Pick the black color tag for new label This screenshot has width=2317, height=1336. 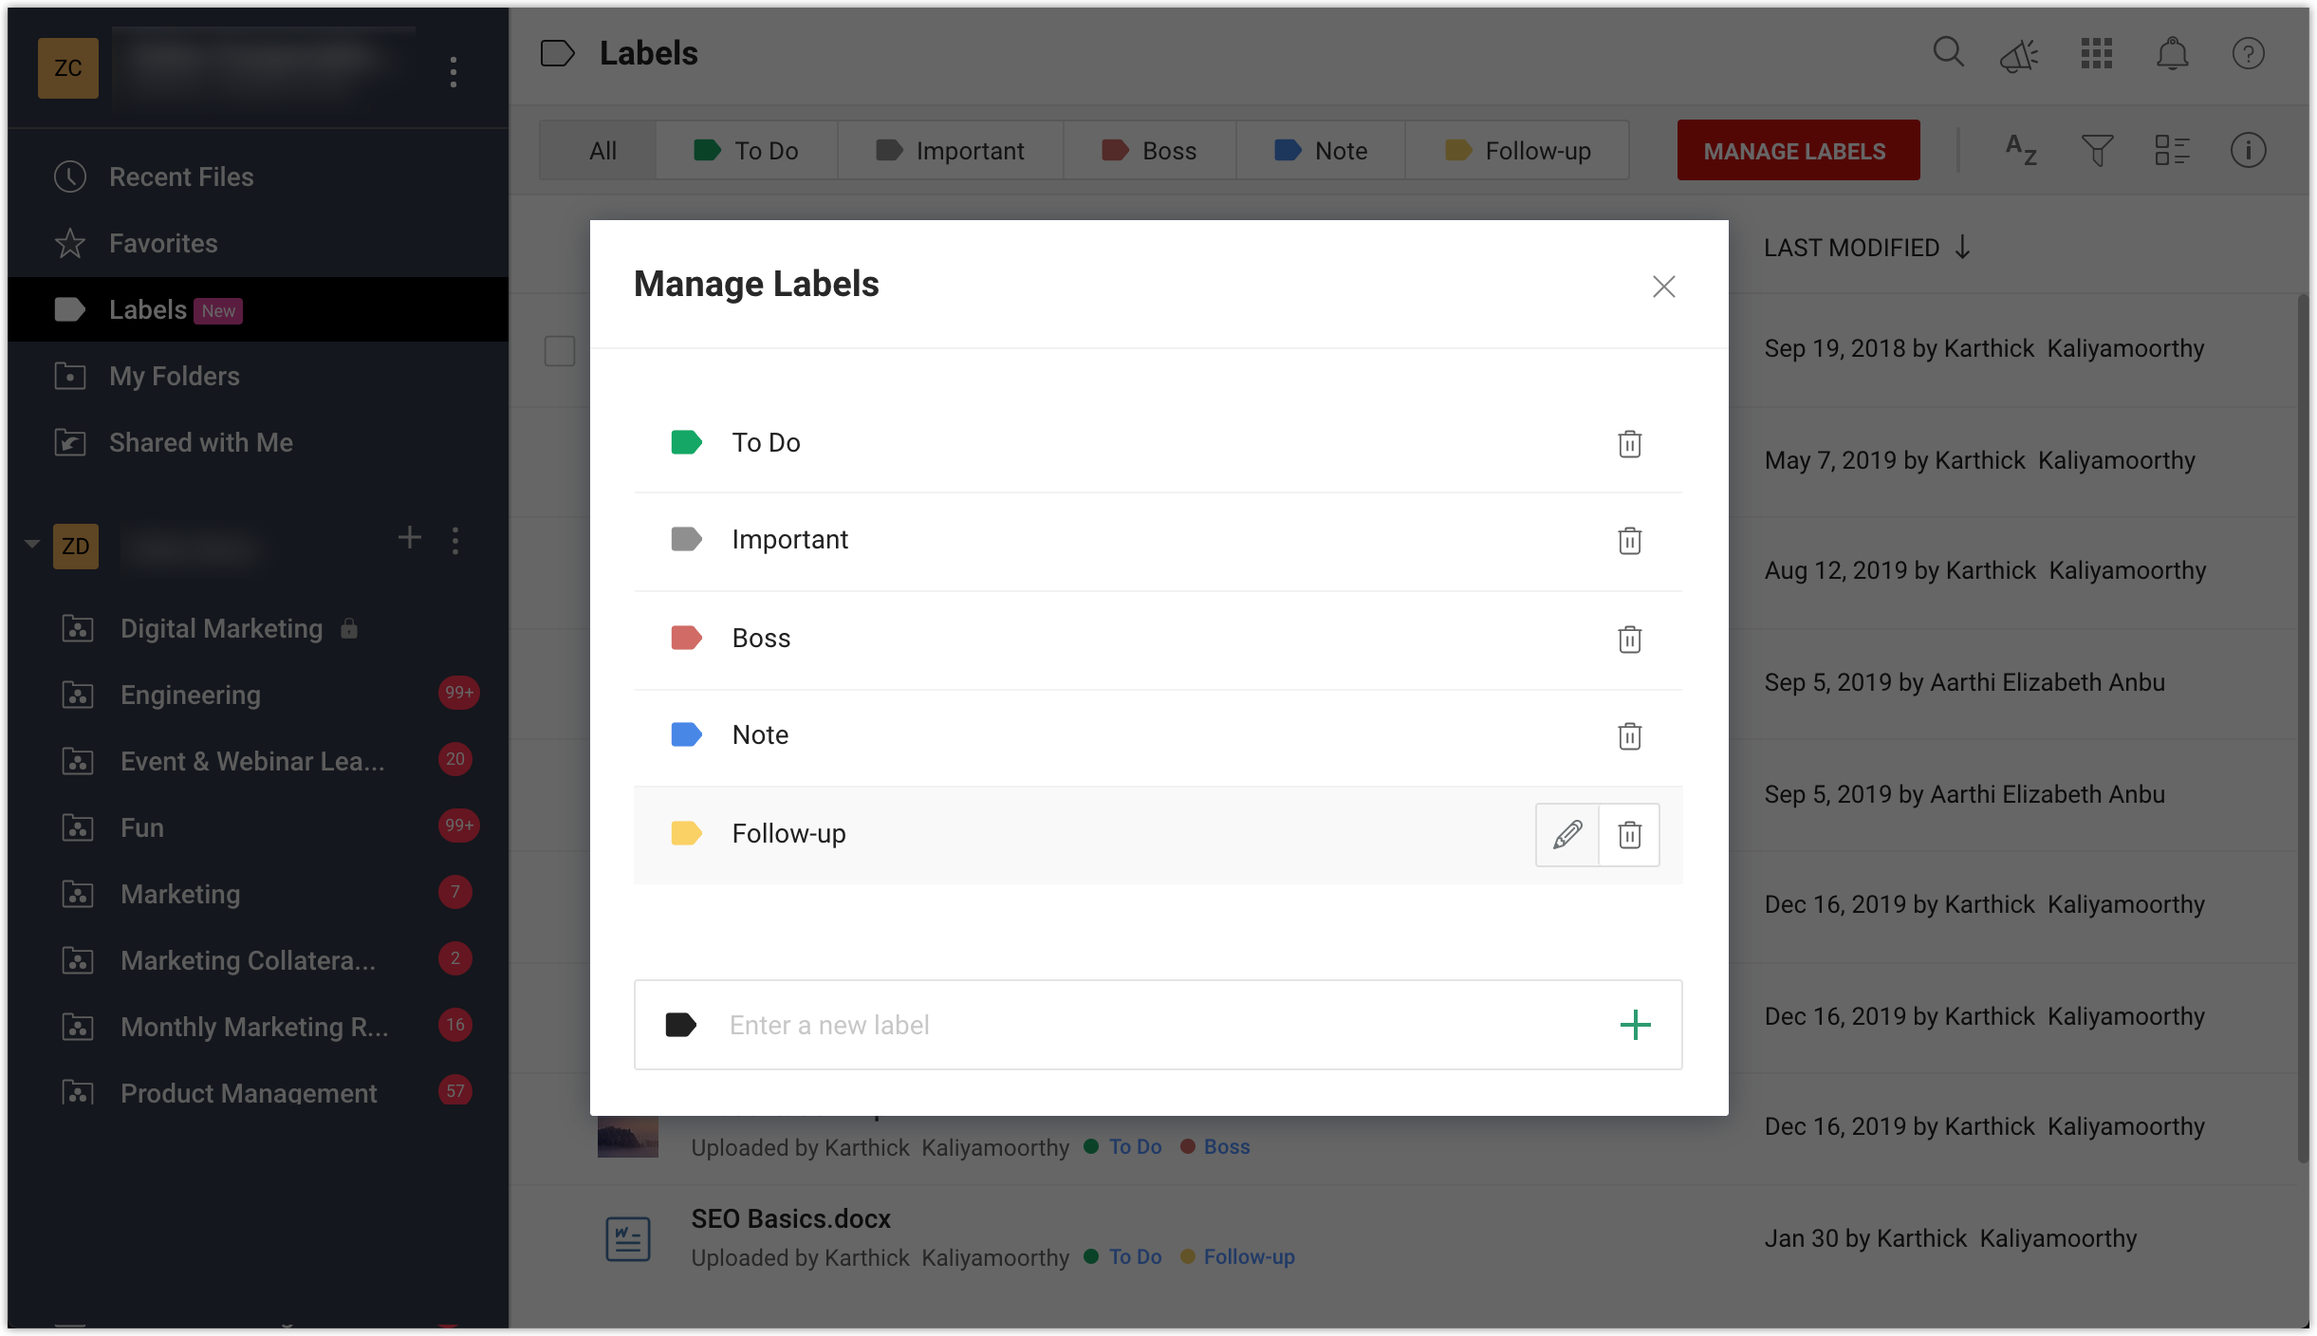click(x=680, y=1025)
